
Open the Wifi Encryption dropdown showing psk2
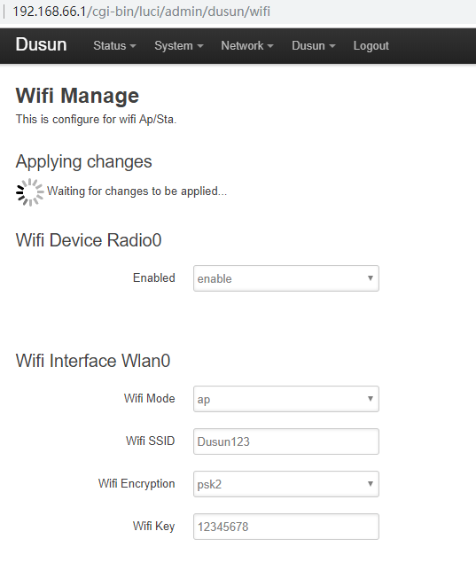286,484
